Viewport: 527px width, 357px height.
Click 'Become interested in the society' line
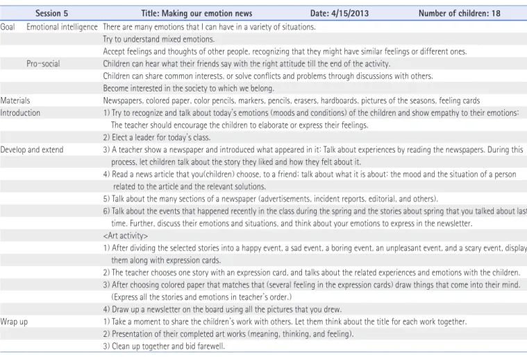(x=189, y=88)
